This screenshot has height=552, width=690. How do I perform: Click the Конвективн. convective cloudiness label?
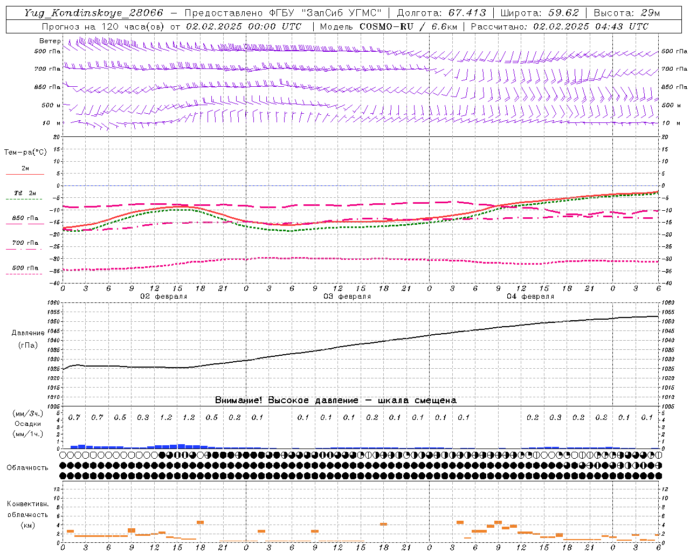27,504
